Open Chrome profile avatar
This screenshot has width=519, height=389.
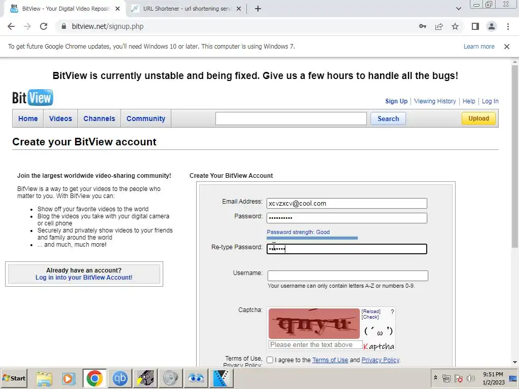(x=492, y=26)
